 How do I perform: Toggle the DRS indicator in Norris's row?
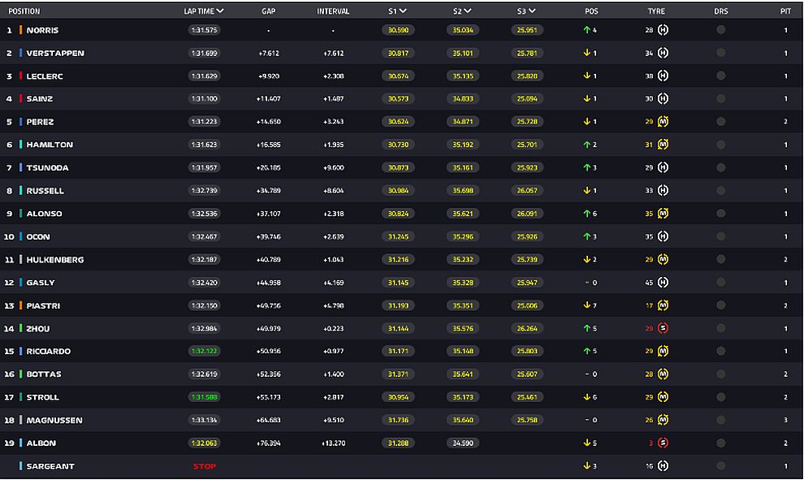pyautogui.click(x=720, y=30)
